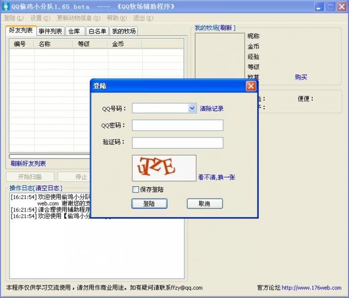The width and height of the screenshot is (349, 298).
Task: Click the 名称 column header
Action: point(53,44)
